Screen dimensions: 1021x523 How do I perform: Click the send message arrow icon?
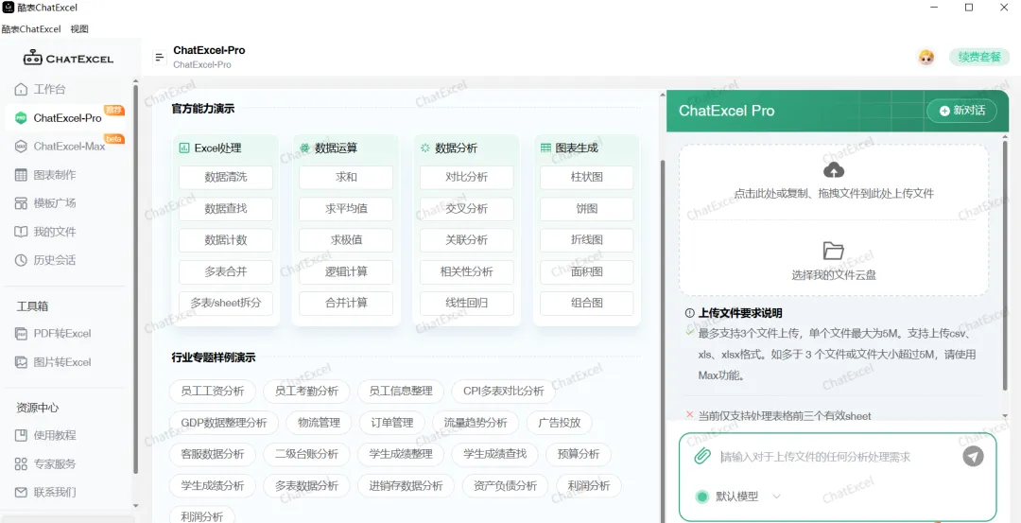tap(973, 457)
